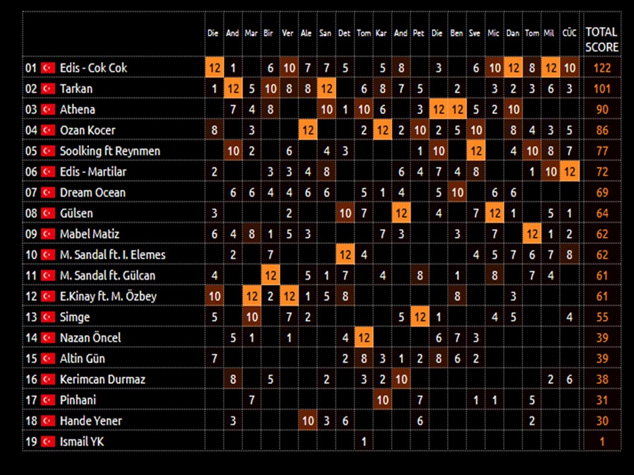Viewport: 634px width, 475px height.
Task: Select the flag next to M. Sandal ft. Gülcan
Action: point(48,275)
